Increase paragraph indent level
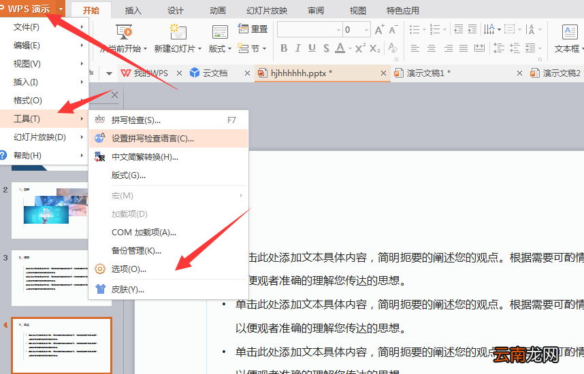 [472, 29]
